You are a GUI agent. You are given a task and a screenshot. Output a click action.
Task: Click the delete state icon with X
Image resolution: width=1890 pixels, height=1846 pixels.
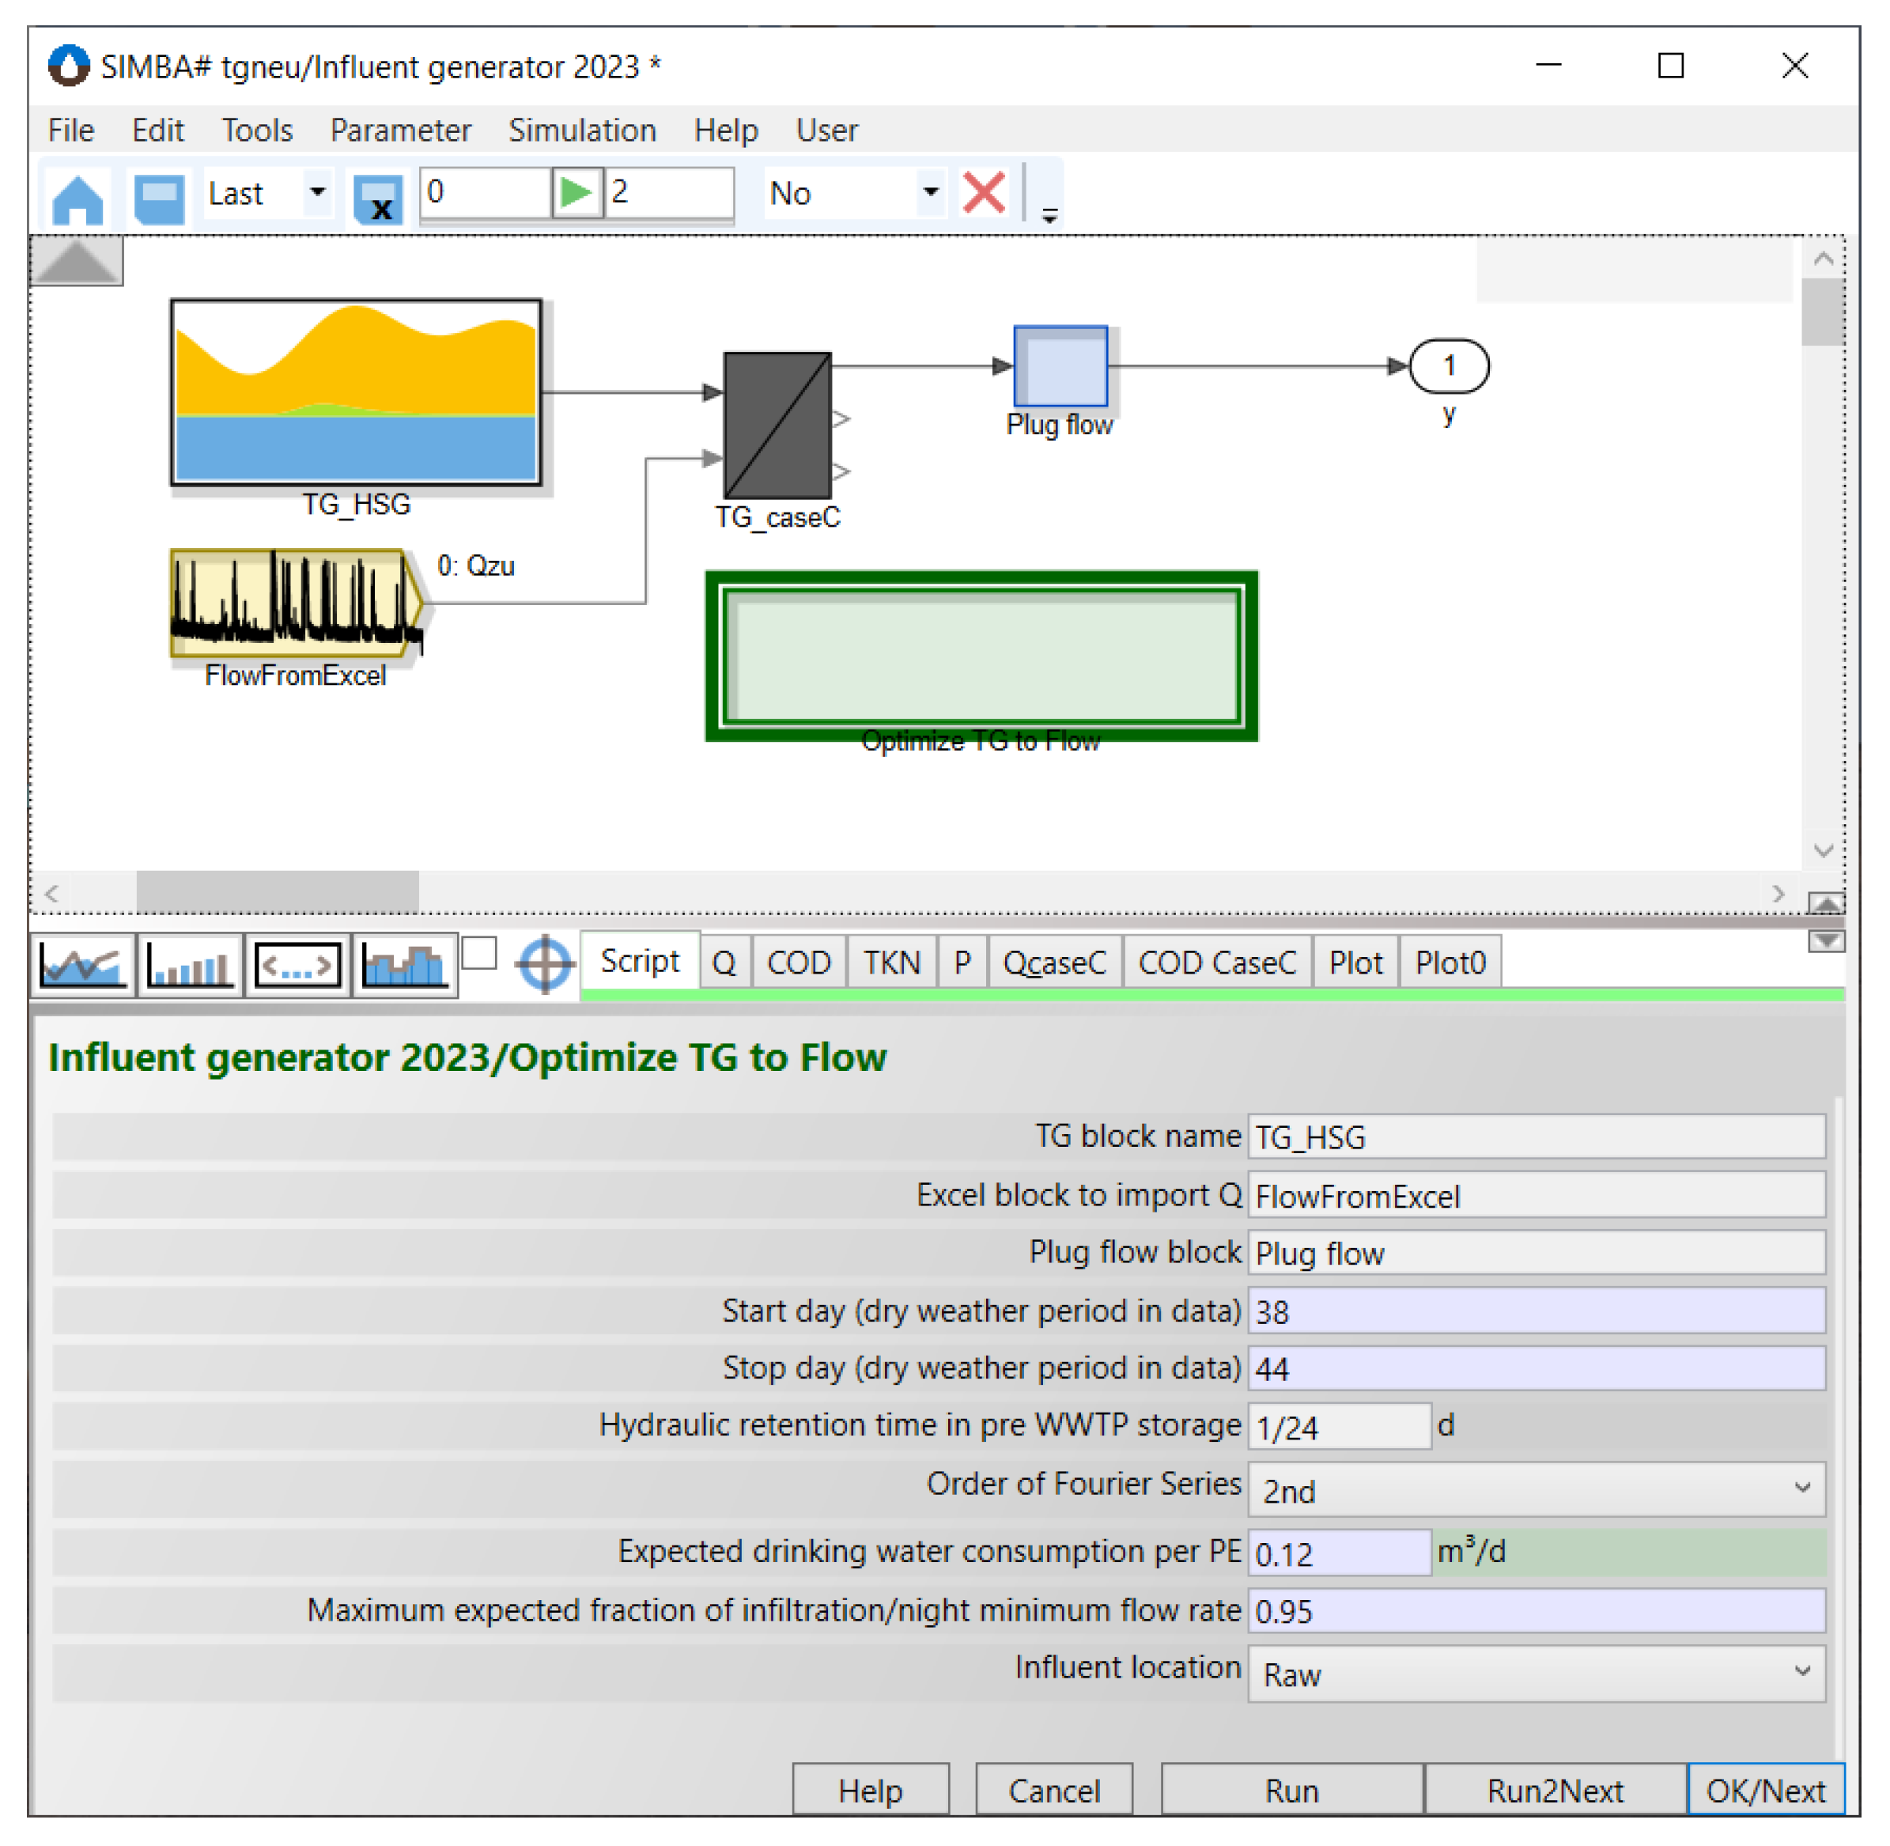pos(377,199)
